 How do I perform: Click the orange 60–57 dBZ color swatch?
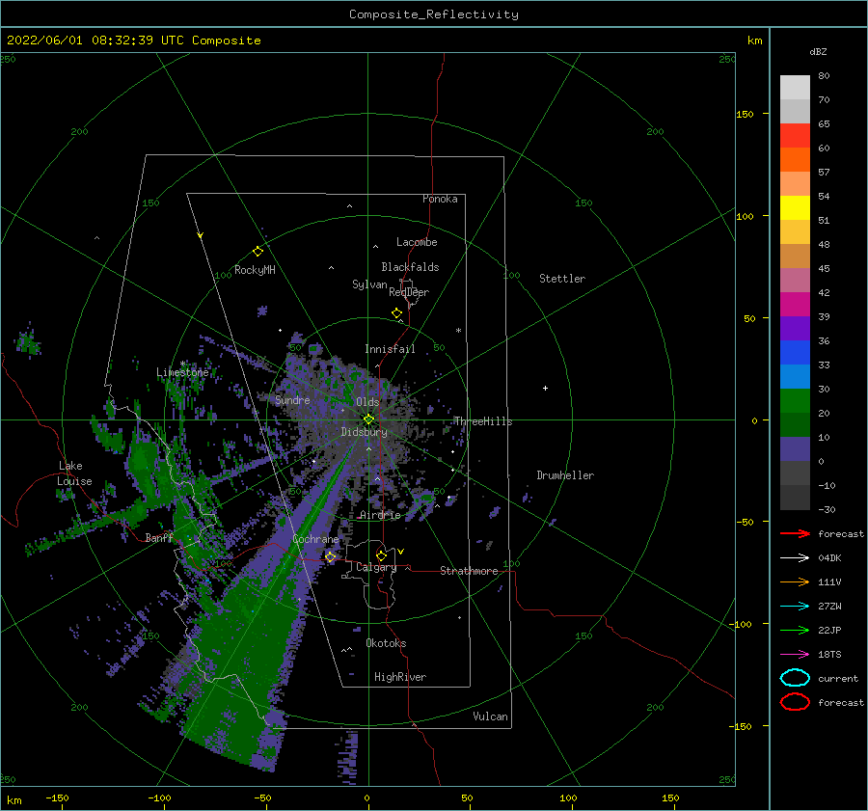pos(795,160)
